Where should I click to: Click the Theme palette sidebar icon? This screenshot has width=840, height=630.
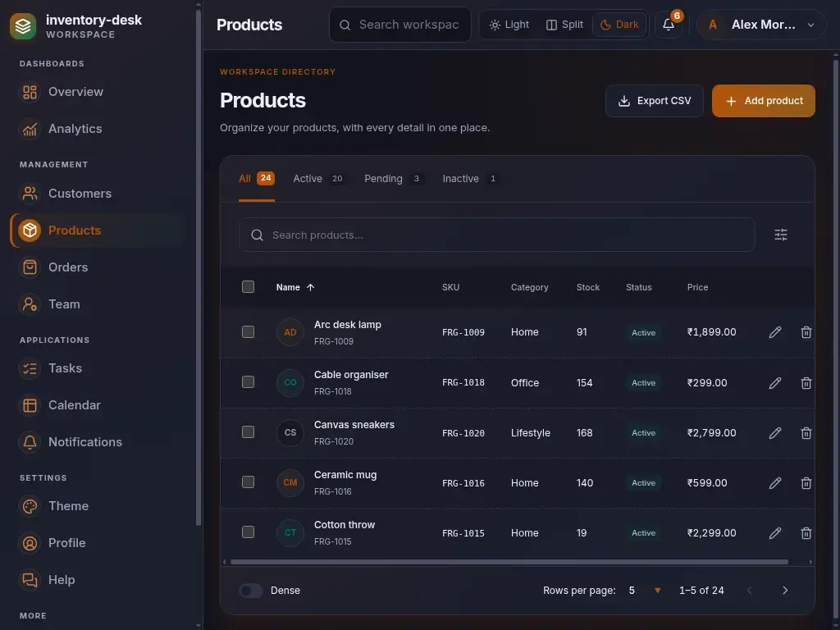pyautogui.click(x=30, y=506)
